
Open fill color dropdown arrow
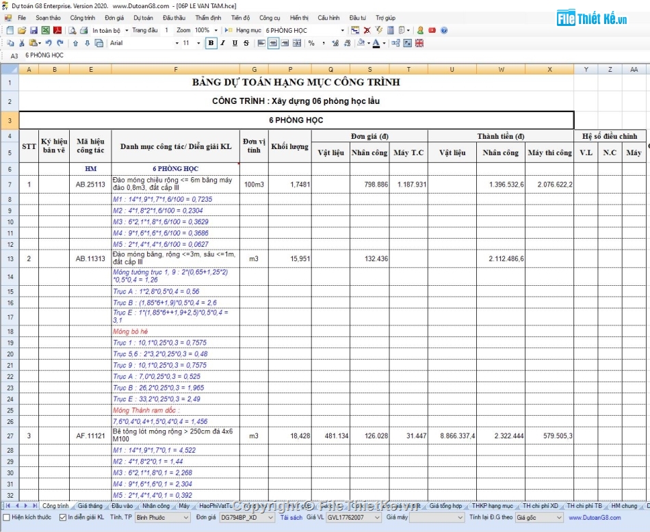tap(369, 43)
